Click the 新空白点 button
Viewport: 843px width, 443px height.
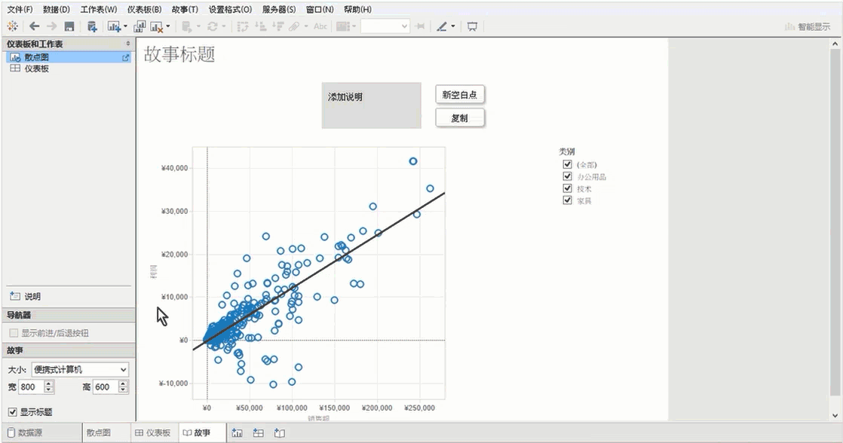pyautogui.click(x=460, y=95)
